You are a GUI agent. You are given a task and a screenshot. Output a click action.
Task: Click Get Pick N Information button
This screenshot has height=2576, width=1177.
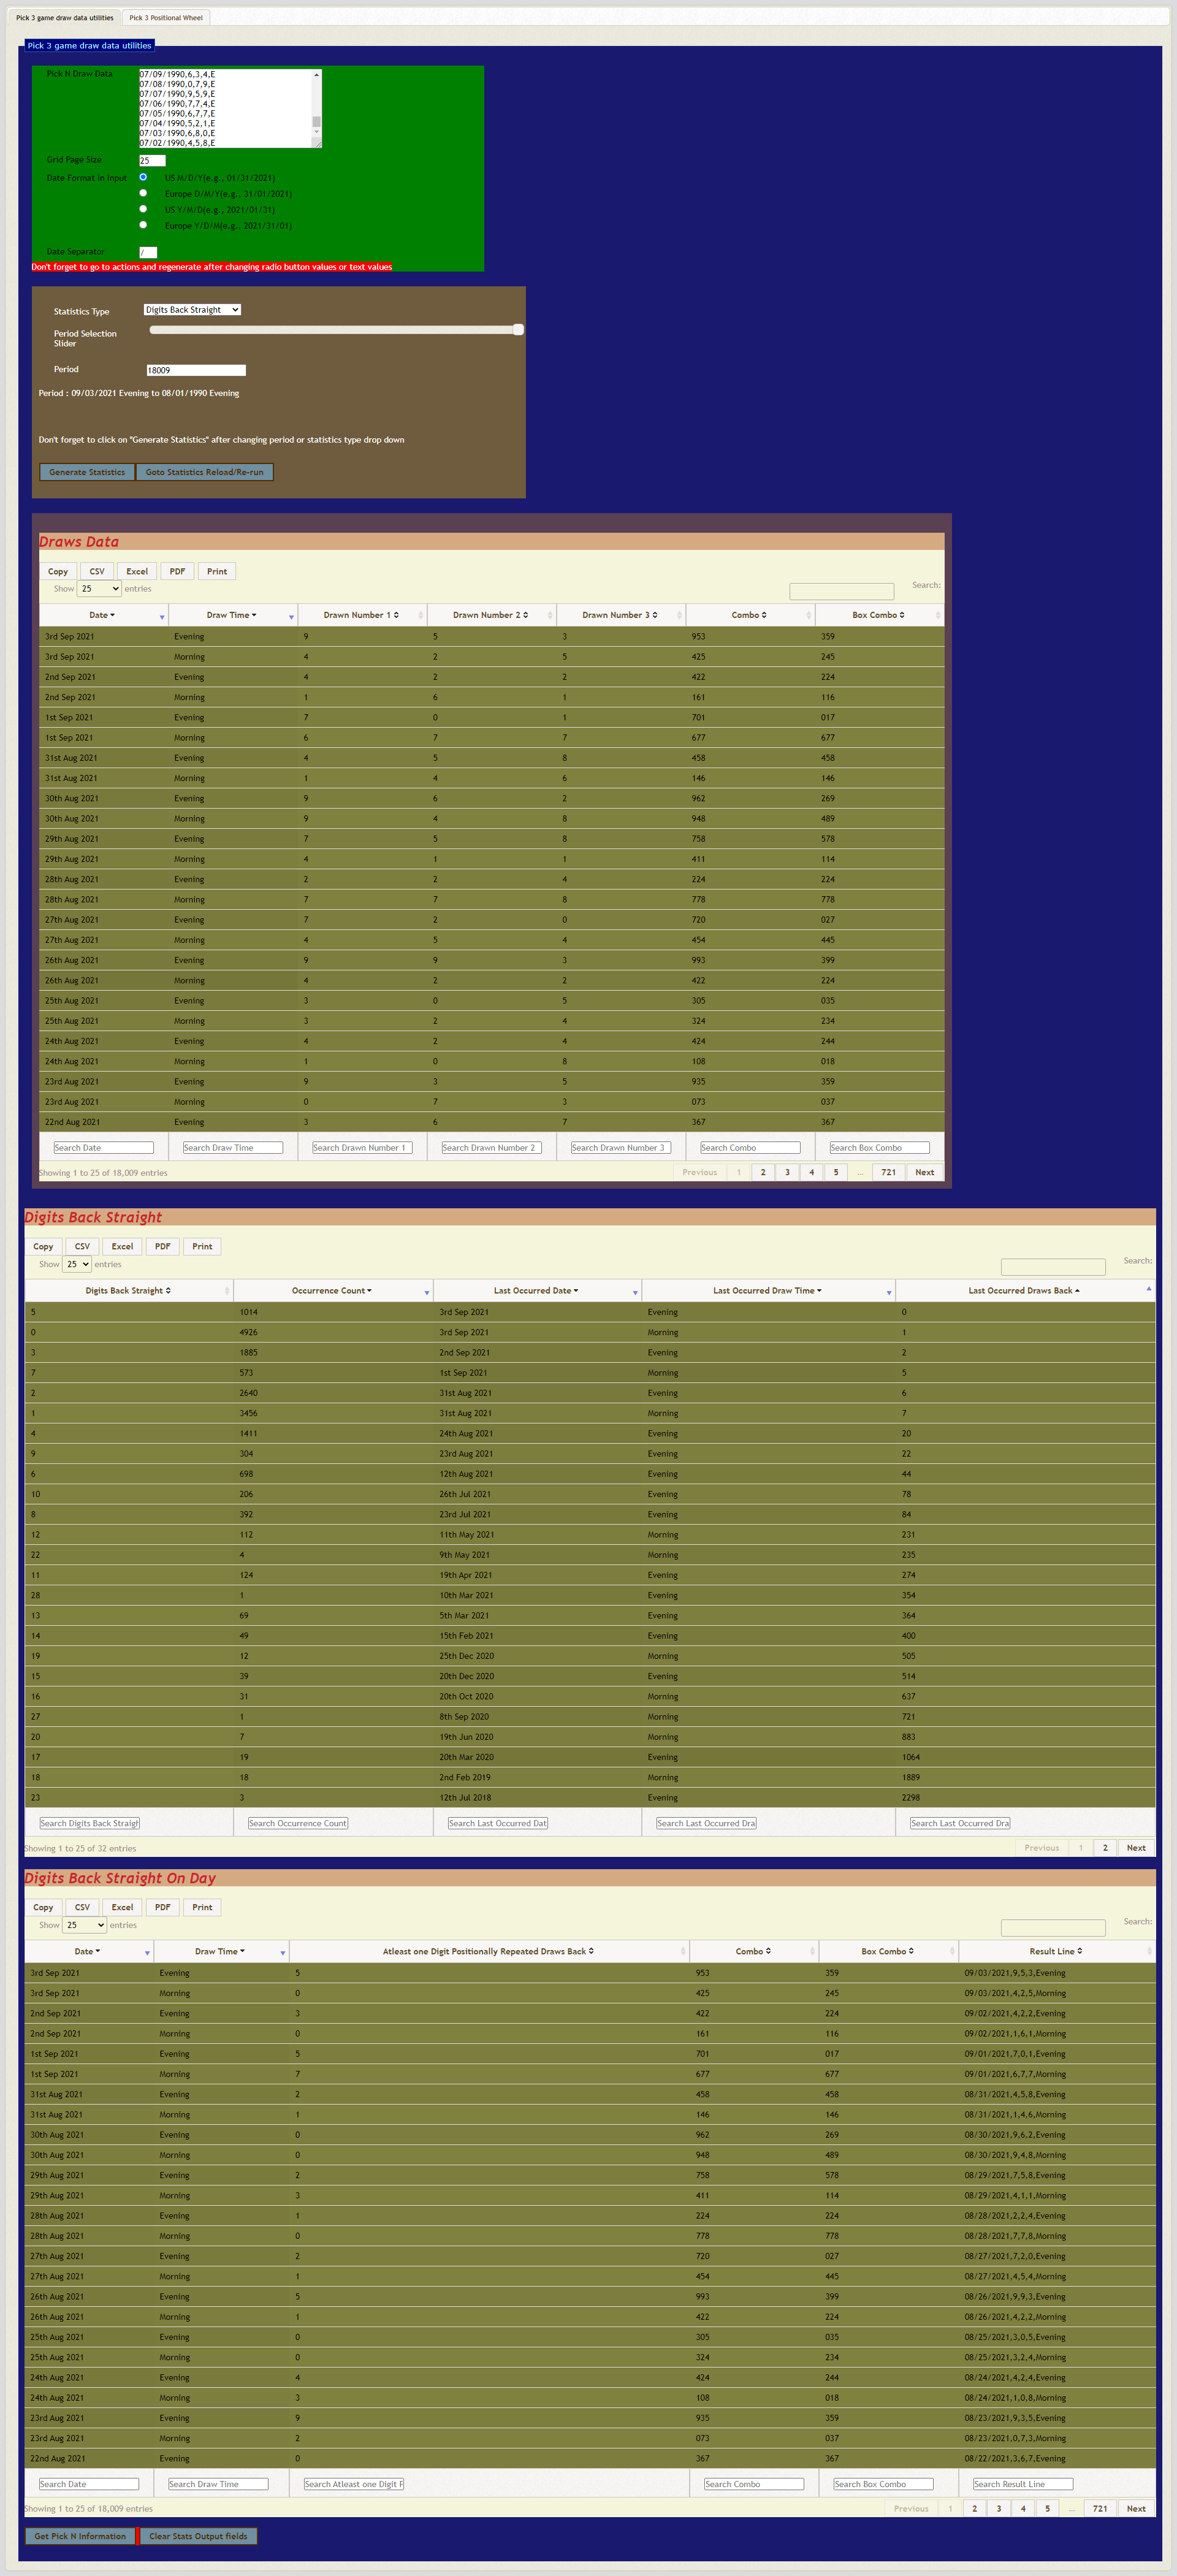pyautogui.click(x=80, y=2536)
